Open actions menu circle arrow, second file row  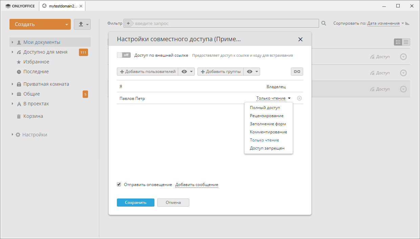[403, 73]
